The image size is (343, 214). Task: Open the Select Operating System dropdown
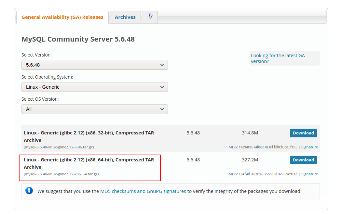click(94, 87)
